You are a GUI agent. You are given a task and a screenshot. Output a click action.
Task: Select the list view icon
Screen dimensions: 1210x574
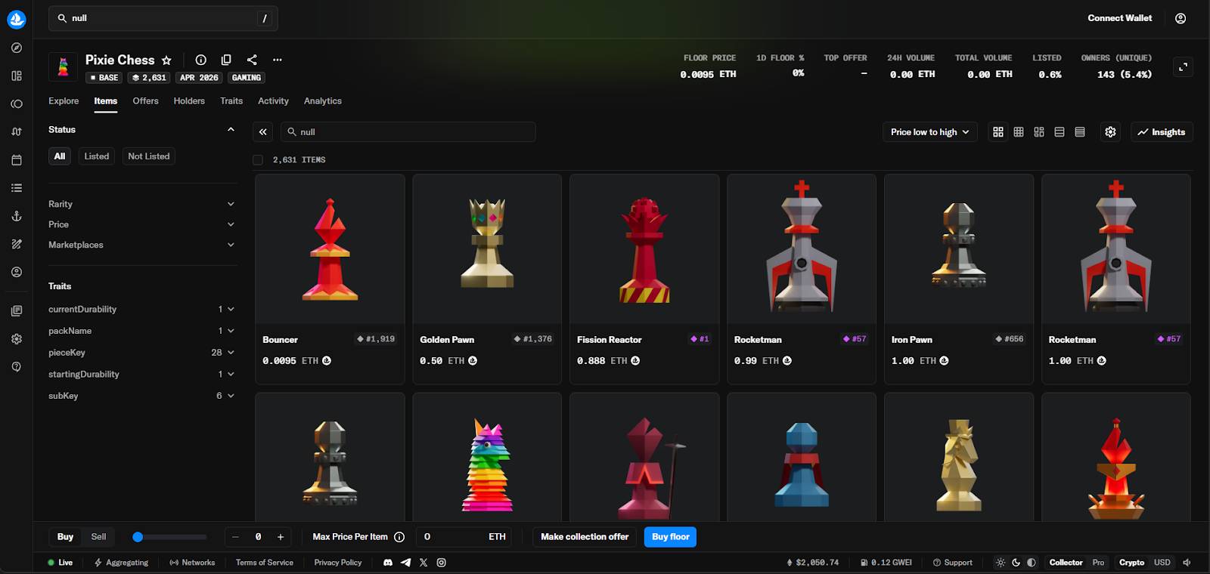(x=1060, y=132)
